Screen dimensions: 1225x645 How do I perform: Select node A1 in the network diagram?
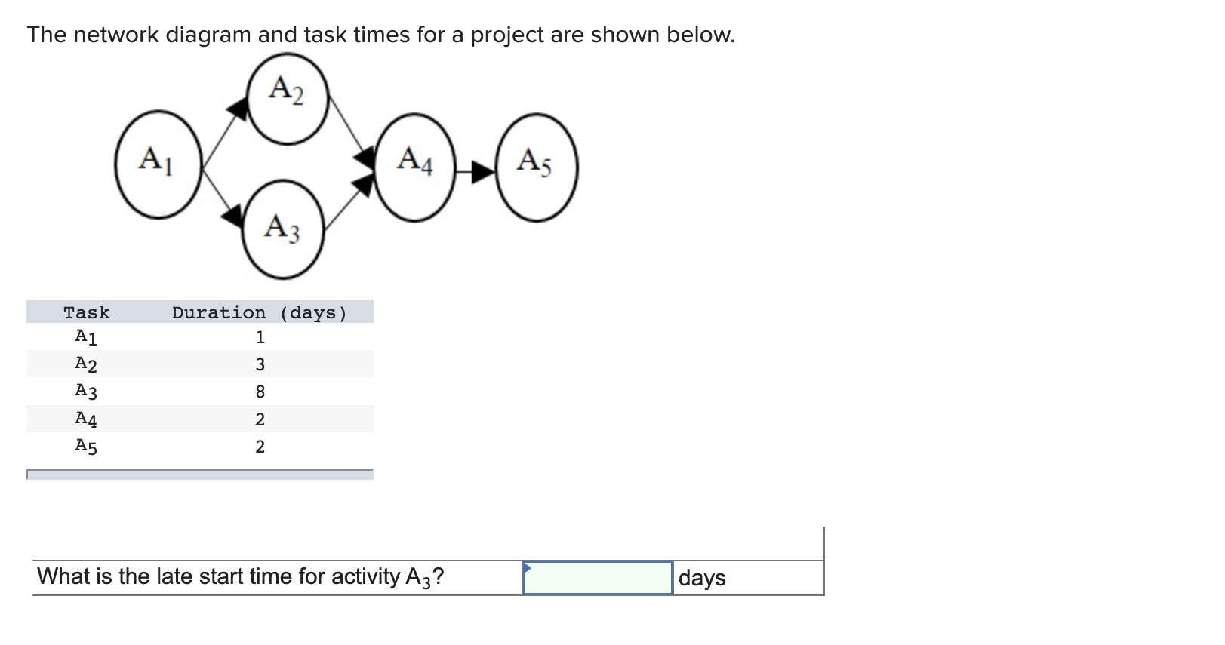click(157, 165)
